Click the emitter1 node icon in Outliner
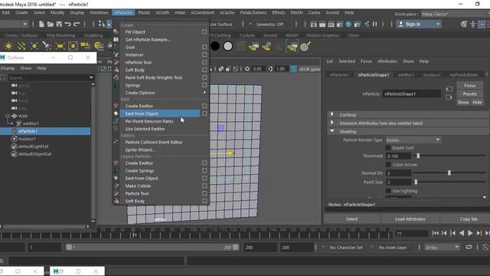This screenshot has height=276, width=490. click(18, 123)
